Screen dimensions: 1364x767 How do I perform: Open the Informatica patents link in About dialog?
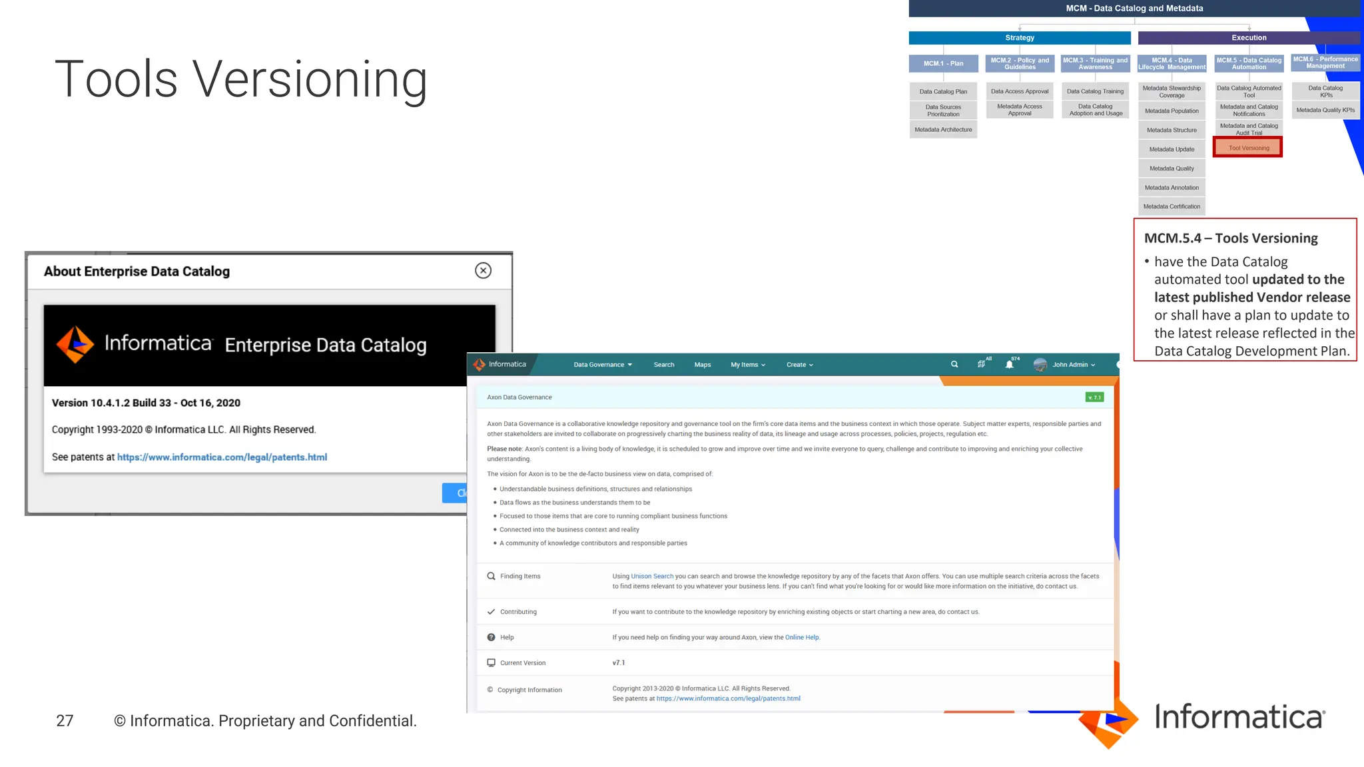pyautogui.click(x=222, y=457)
